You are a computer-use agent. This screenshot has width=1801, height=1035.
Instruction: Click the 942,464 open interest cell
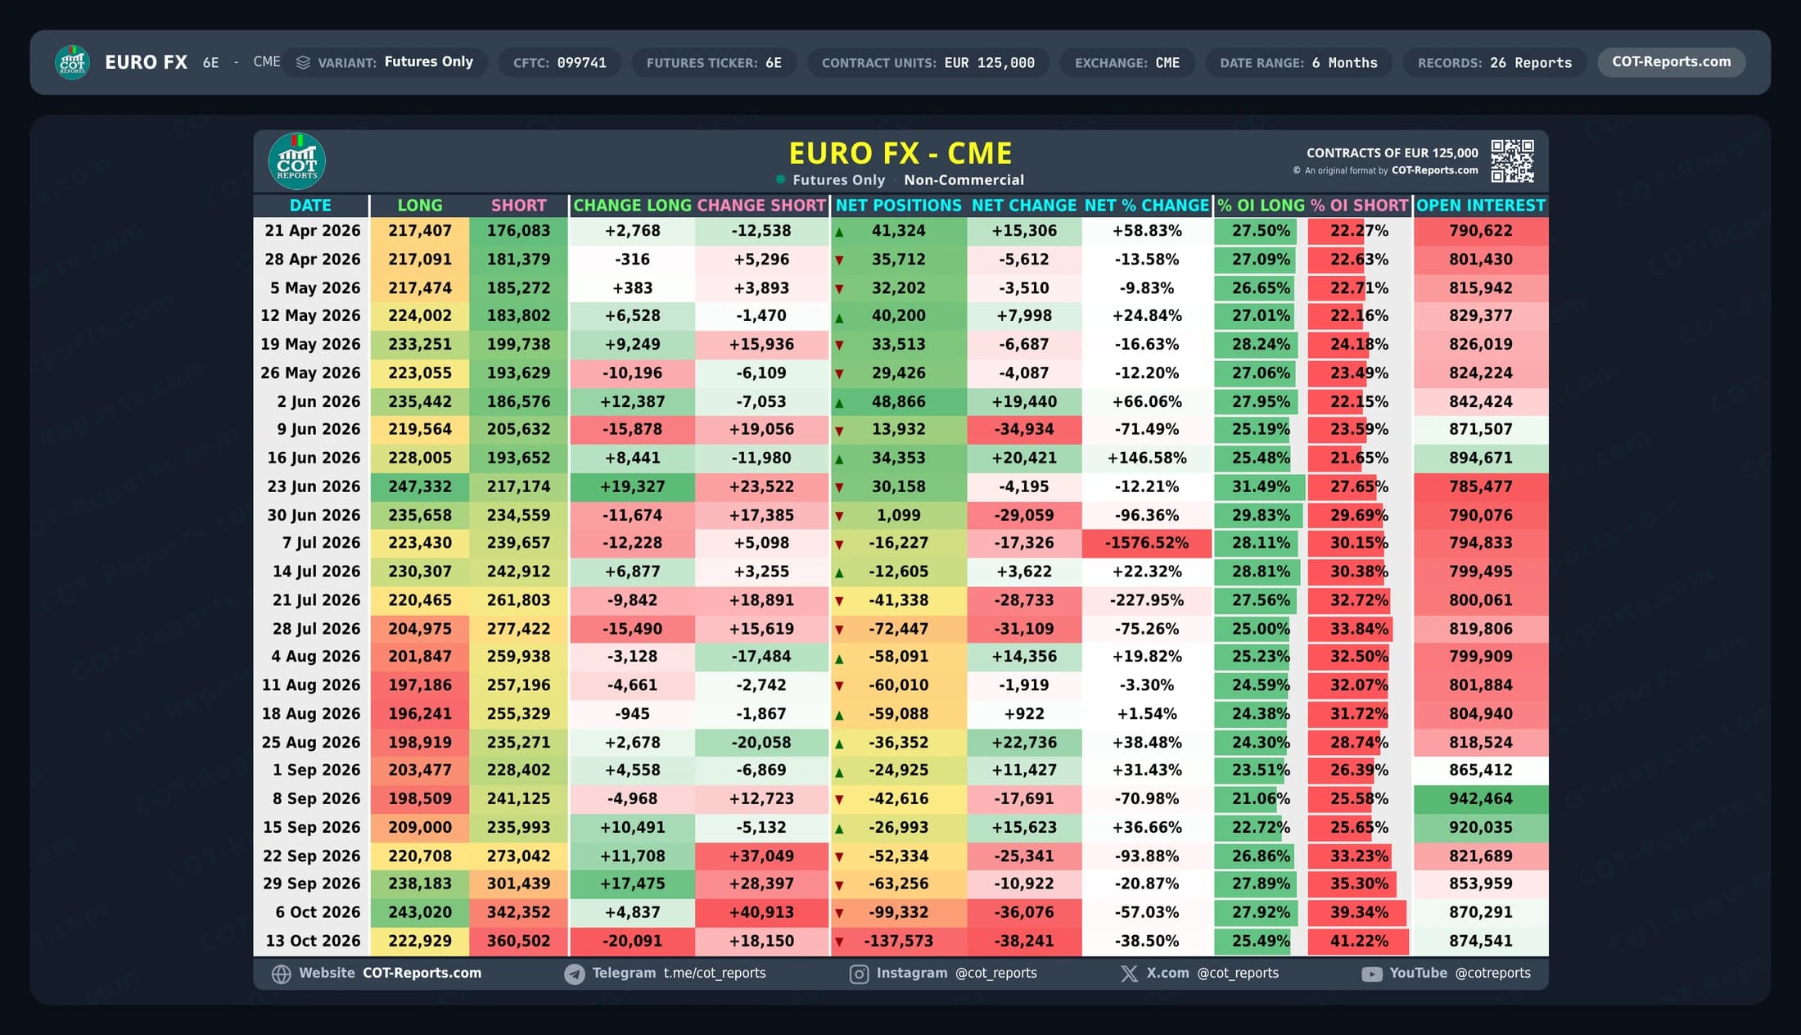click(x=1481, y=799)
